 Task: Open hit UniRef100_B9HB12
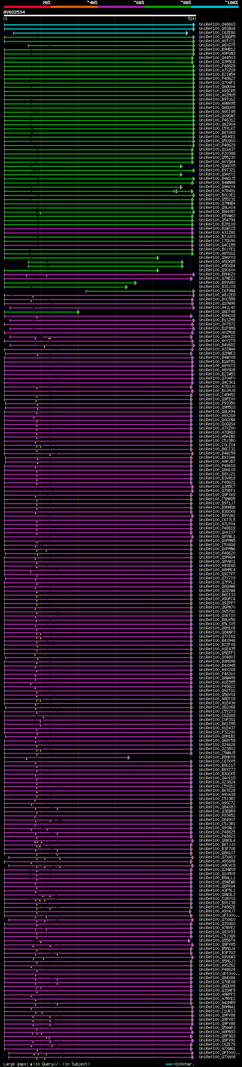[x=217, y=49]
